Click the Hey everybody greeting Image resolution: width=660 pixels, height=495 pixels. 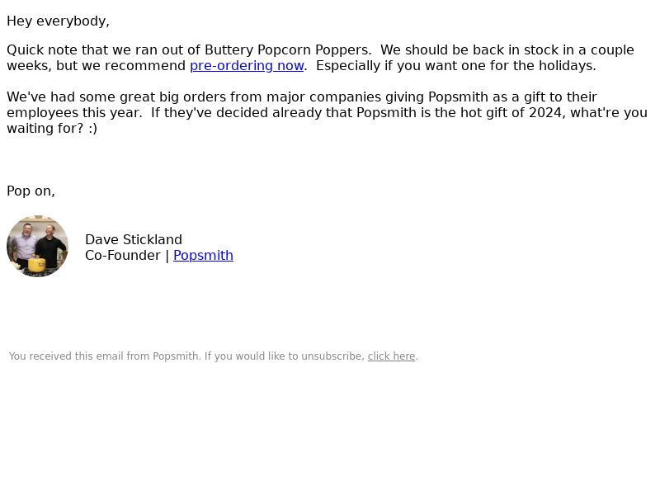(x=58, y=21)
